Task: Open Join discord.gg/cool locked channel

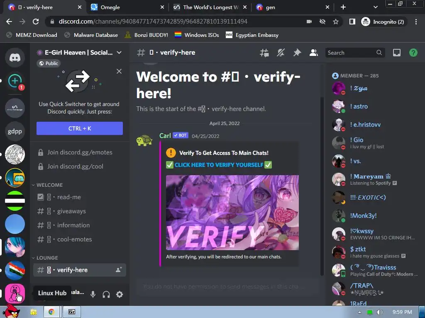Action: pos(80,166)
